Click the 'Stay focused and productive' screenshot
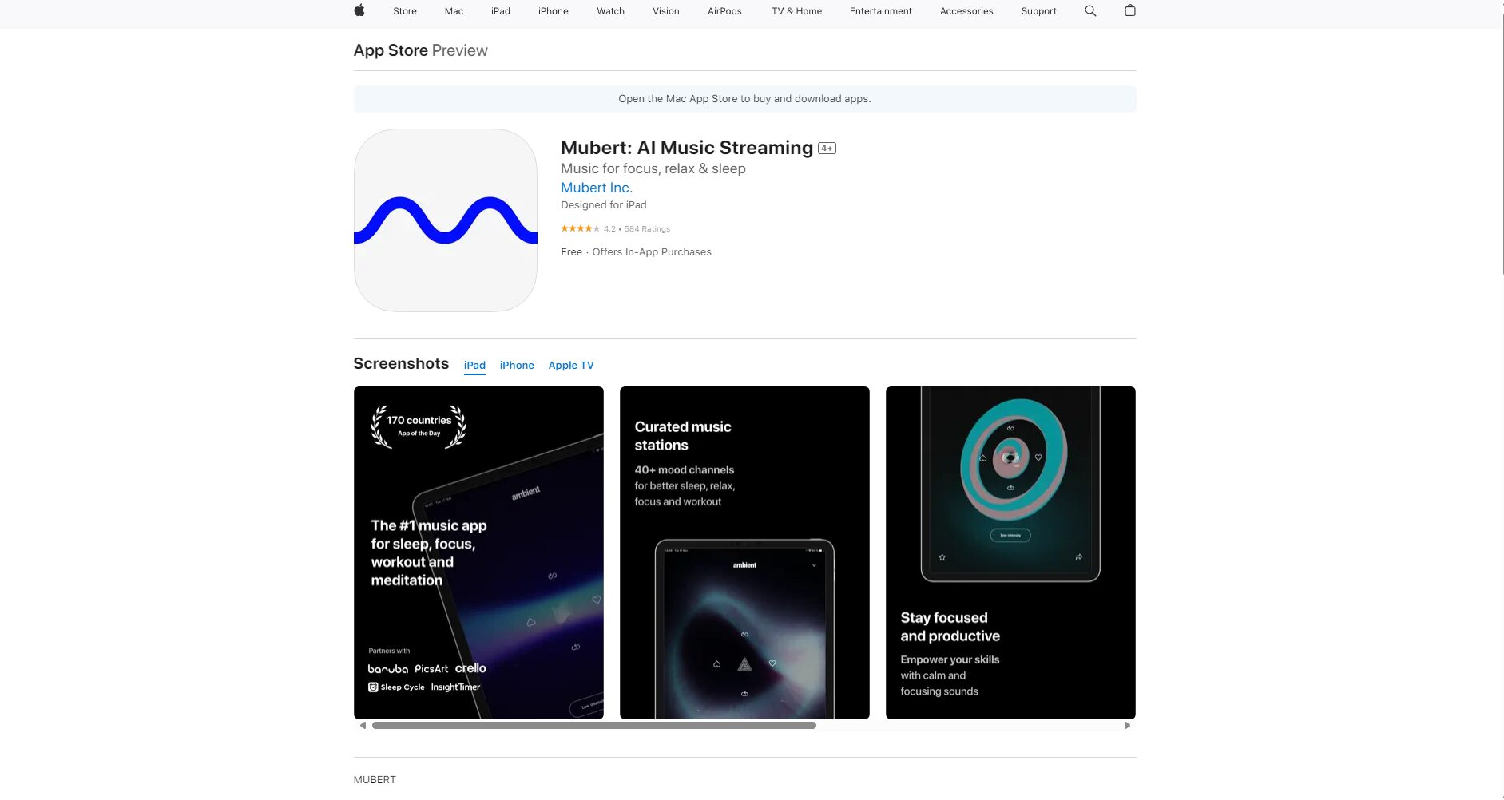 click(1010, 552)
